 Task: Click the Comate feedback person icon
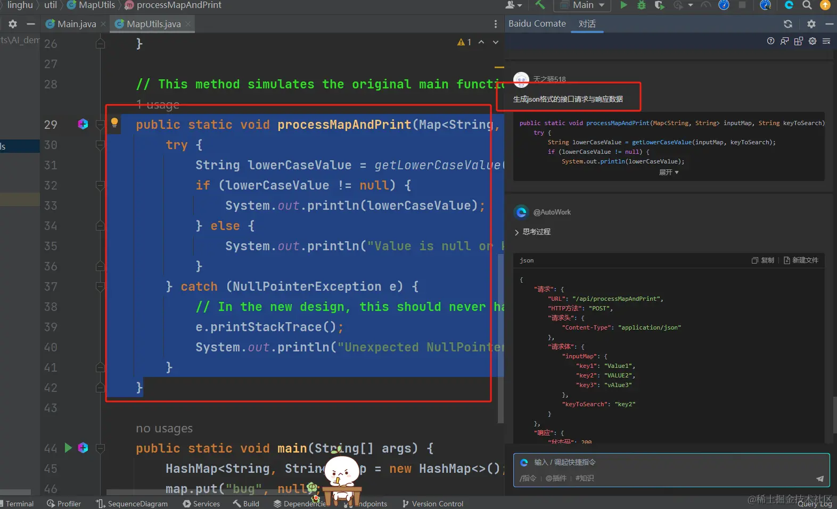point(784,41)
